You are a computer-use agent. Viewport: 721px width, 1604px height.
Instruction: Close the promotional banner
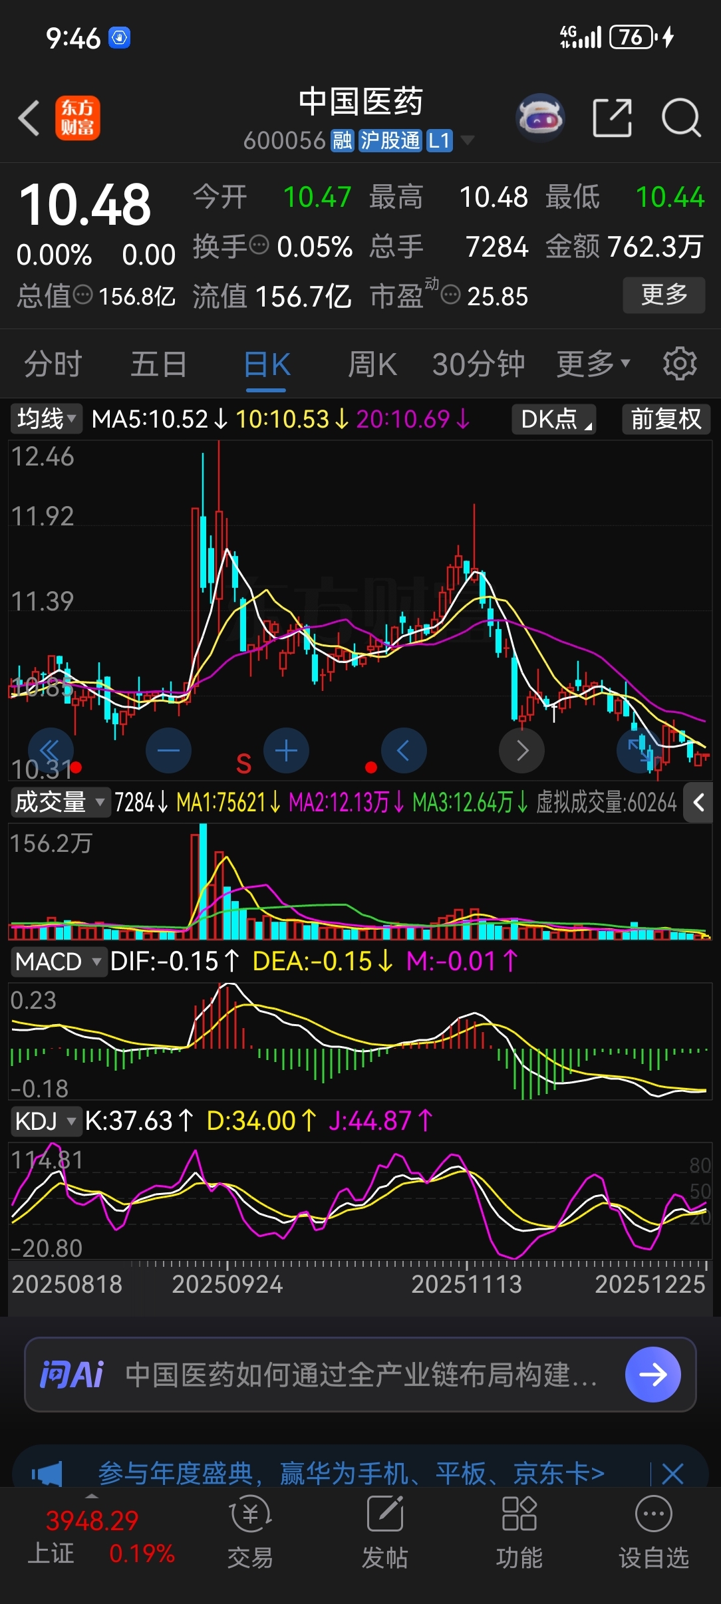672,1474
